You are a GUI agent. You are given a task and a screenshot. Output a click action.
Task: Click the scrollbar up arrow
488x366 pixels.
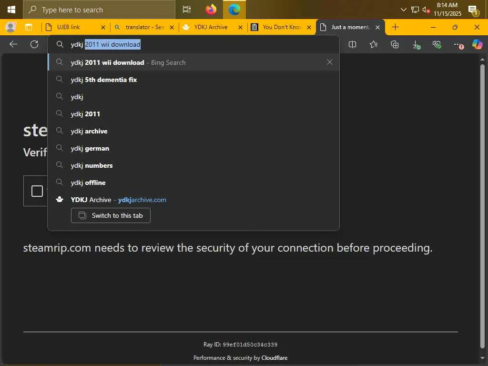point(482,59)
